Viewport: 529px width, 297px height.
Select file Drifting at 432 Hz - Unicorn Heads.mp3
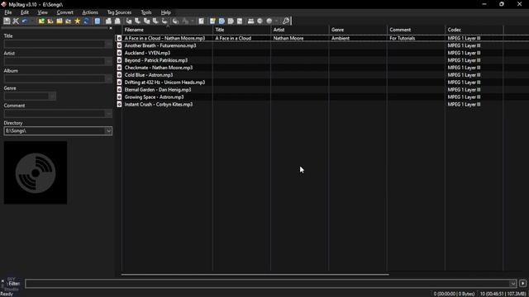164,82
